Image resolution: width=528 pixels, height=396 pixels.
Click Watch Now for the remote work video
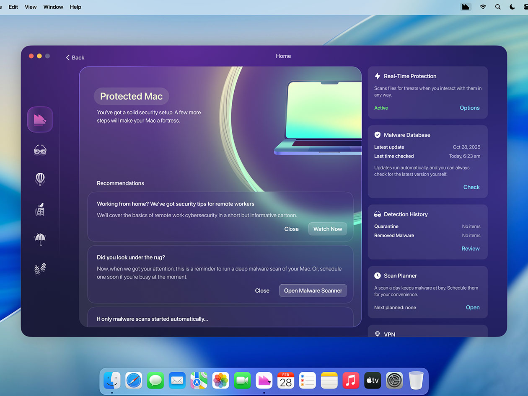point(327,229)
